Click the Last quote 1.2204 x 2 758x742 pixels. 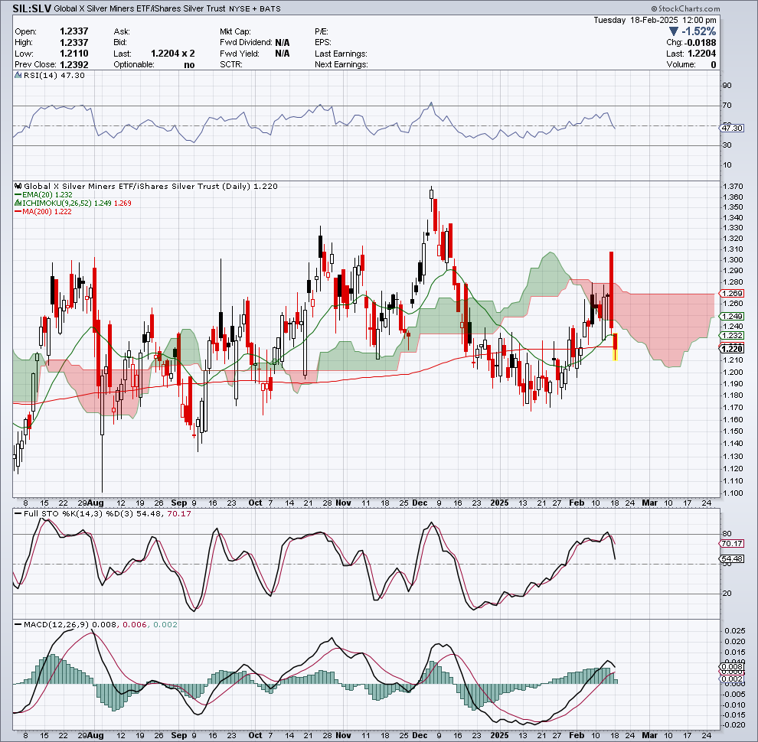(172, 54)
